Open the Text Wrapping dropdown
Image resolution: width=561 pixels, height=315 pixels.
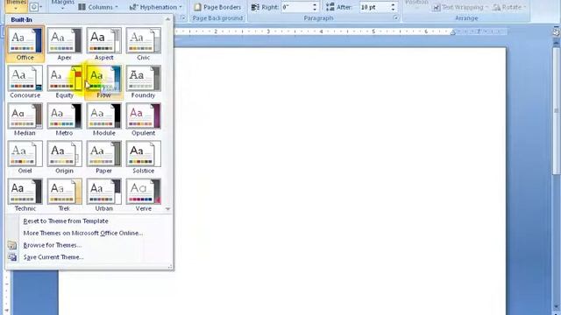point(460,7)
